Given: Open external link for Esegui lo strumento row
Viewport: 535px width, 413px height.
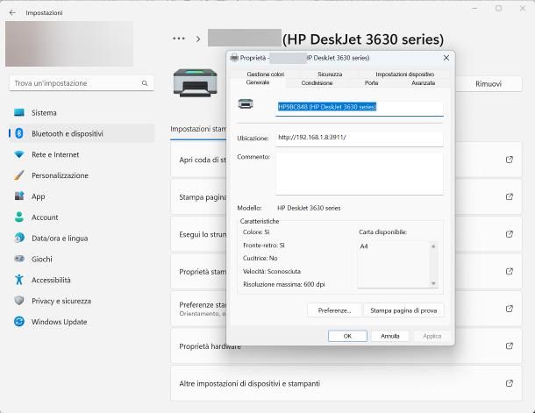Looking at the screenshot, I should coord(509,234).
